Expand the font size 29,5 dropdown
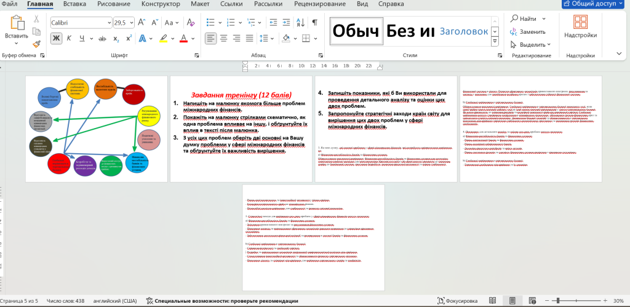The width and height of the screenshot is (630, 307). click(x=130, y=23)
